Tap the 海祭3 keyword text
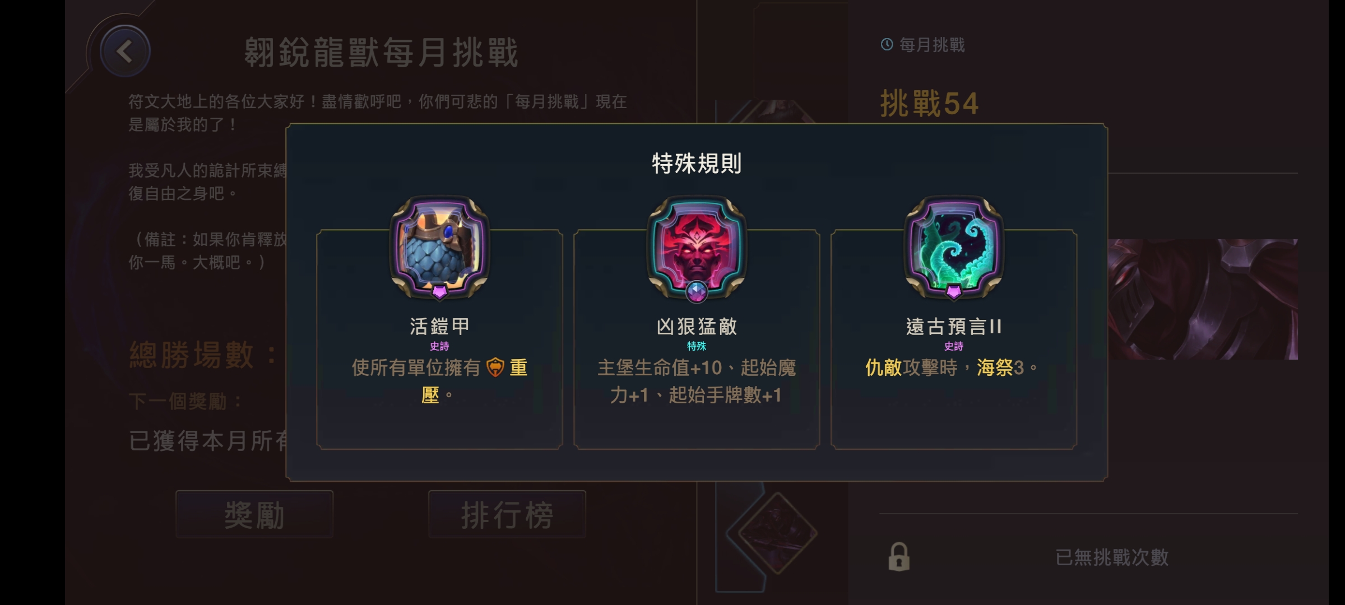Screen dimensions: 1345x605 (1000, 367)
